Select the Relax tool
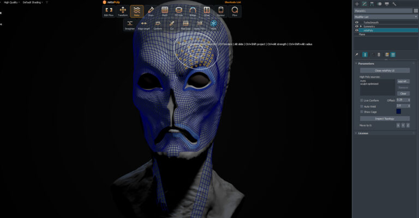 click(137, 11)
